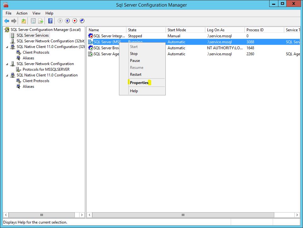
Task: Sort by the Process ID column header
Action: 264,30
